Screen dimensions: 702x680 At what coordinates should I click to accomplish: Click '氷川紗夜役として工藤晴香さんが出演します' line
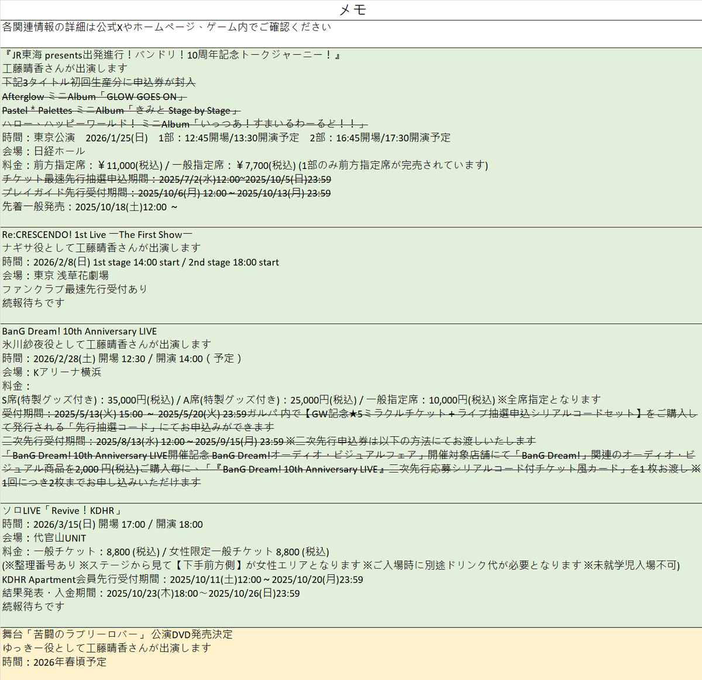pos(106,344)
